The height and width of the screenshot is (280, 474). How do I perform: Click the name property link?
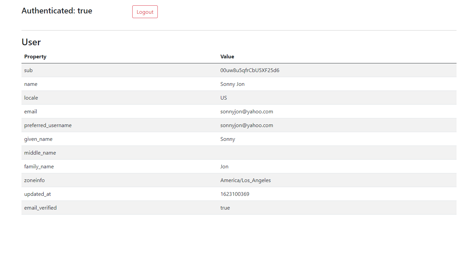(x=31, y=84)
